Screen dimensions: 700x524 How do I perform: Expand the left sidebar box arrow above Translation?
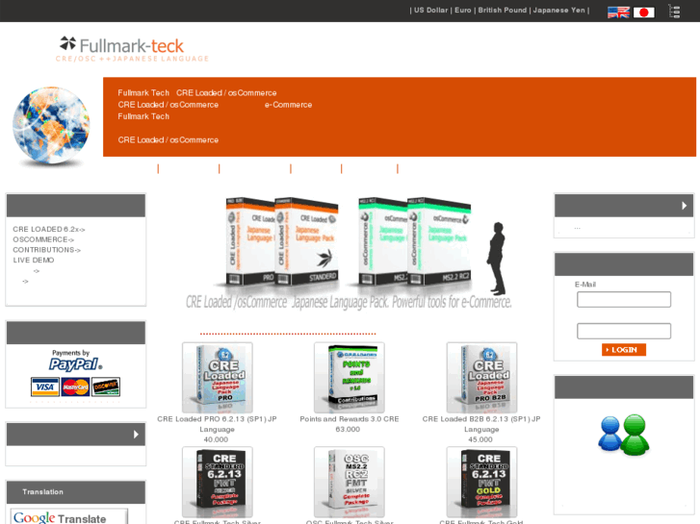[x=136, y=435]
